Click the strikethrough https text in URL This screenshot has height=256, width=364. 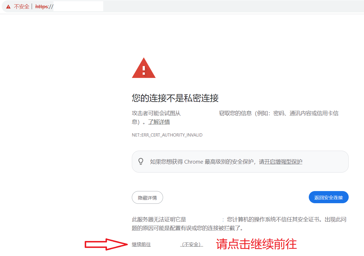(42, 7)
